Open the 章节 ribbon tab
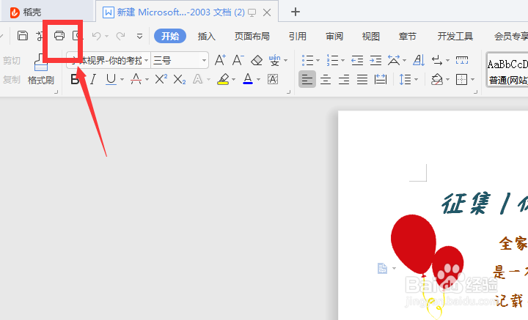 408,36
